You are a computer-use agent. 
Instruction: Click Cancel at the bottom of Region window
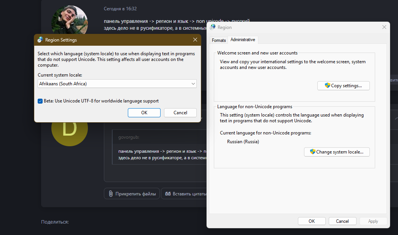point(342,221)
